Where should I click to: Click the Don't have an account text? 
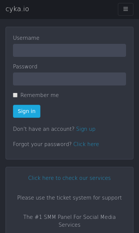pyautogui.click(x=44, y=129)
